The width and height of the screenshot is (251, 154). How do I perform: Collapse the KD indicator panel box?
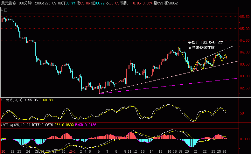(x=7, y=101)
